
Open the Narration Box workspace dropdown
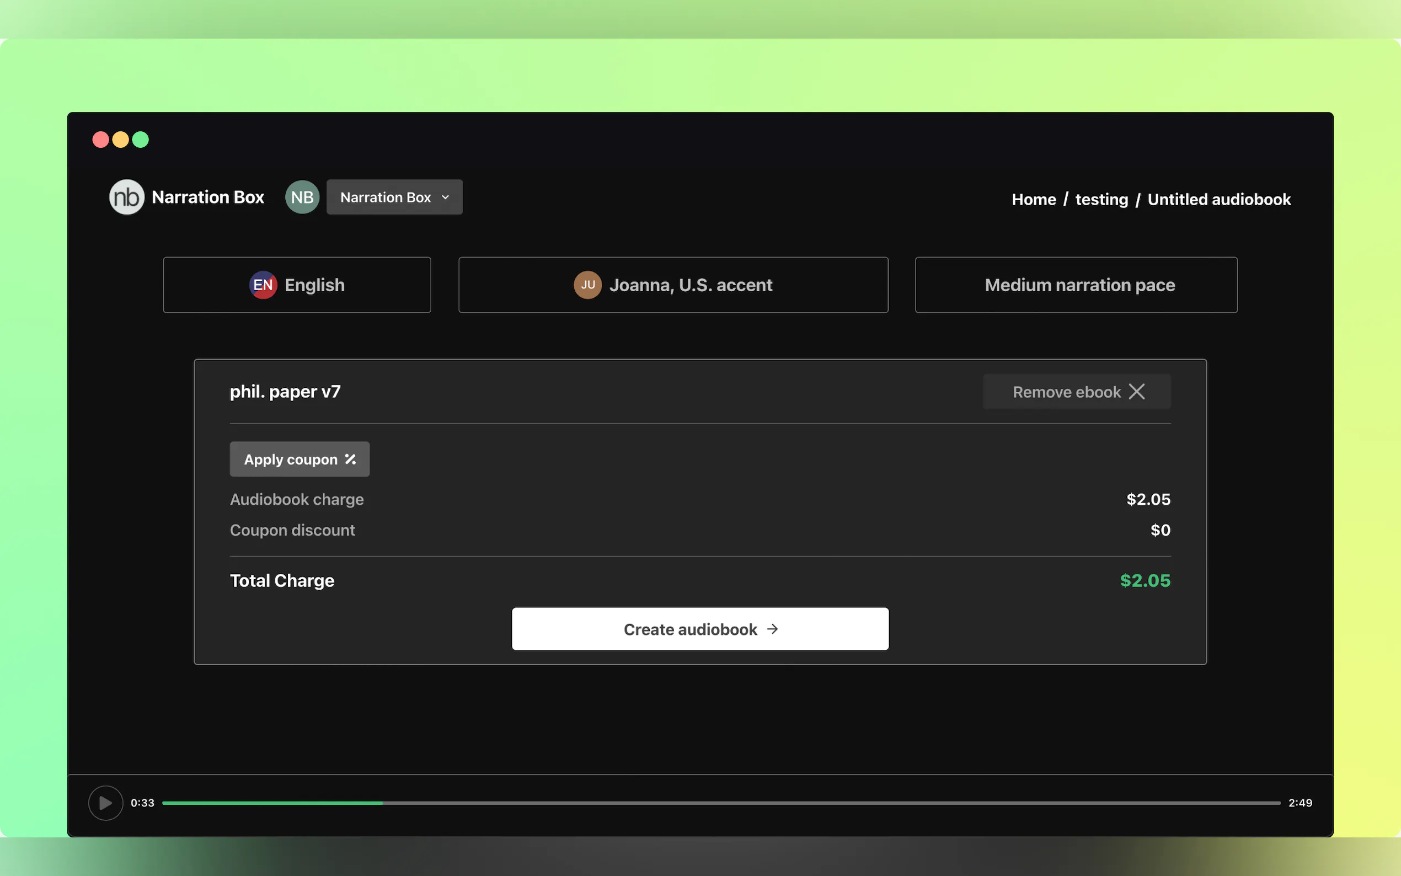(394, 197)
